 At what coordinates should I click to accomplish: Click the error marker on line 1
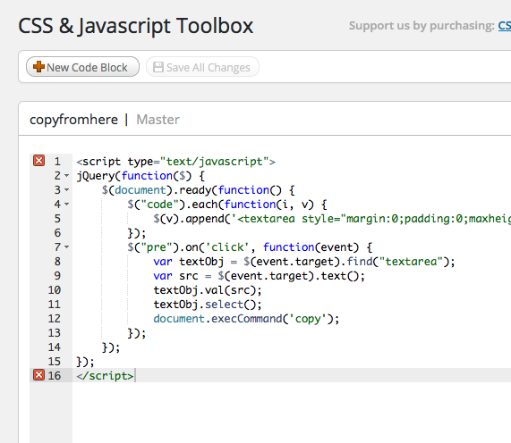click(x=38, y=161)
